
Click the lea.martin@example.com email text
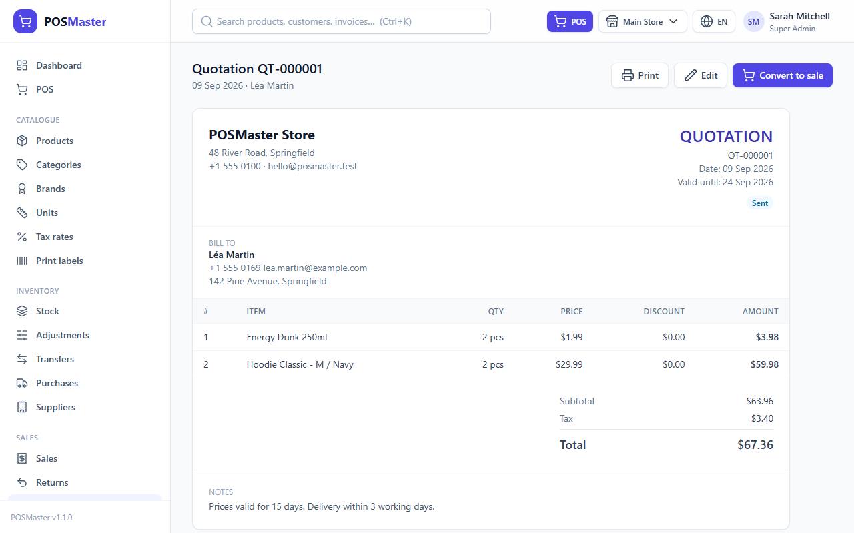tap(315, 268)
